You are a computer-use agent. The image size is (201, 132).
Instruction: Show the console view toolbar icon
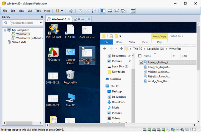133,11
